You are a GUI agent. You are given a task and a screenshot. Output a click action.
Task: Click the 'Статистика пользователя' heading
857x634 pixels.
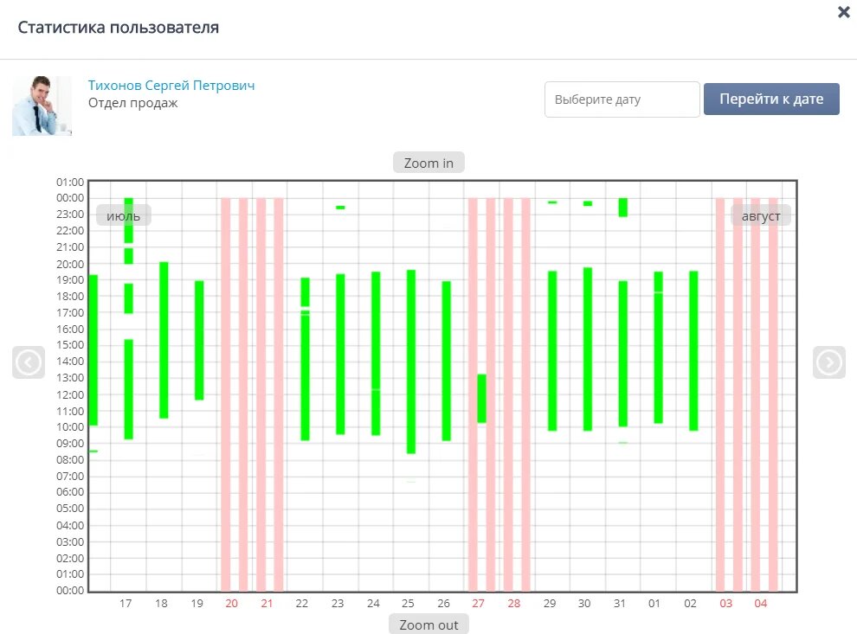click(118, 28)
